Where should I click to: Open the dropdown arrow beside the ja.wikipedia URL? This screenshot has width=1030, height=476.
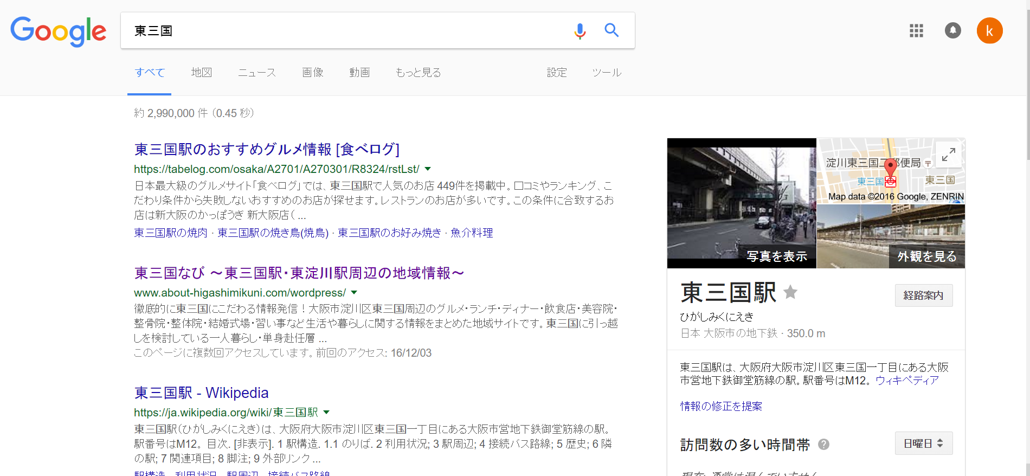tap(326, 413)
